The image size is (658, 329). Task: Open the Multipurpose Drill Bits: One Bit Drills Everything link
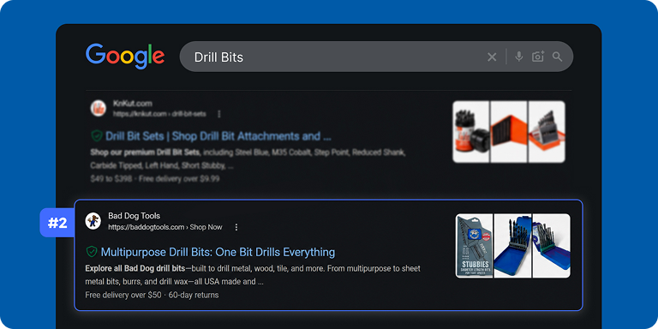click(x=218, y=252)
